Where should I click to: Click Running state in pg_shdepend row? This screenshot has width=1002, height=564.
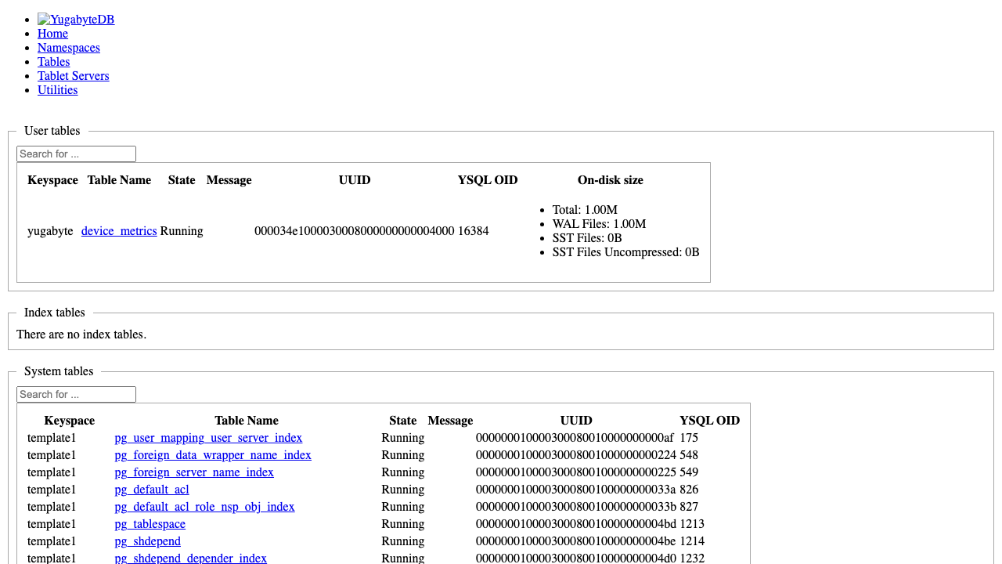(403, 541)
